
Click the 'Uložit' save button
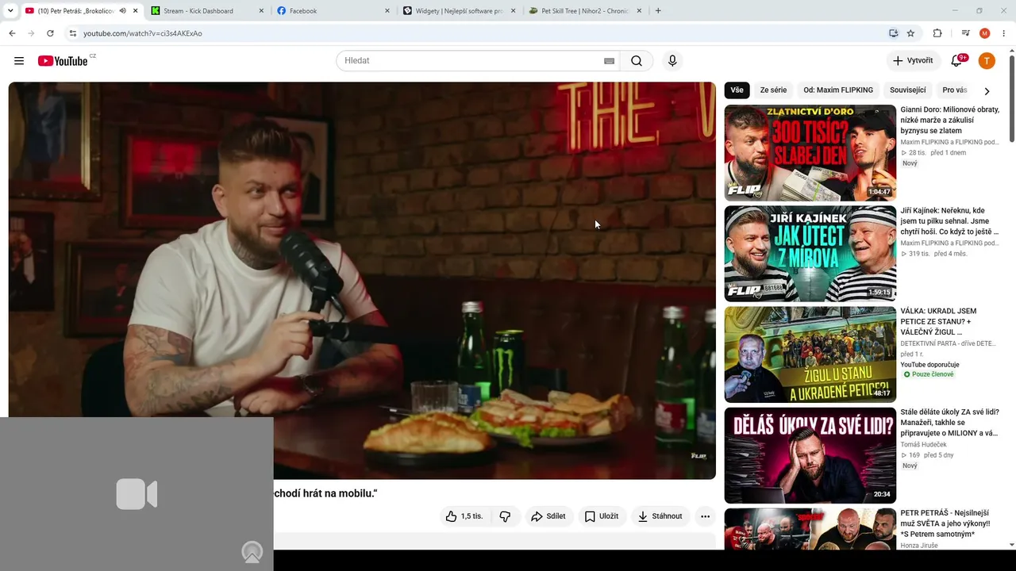tap(602, 516)
